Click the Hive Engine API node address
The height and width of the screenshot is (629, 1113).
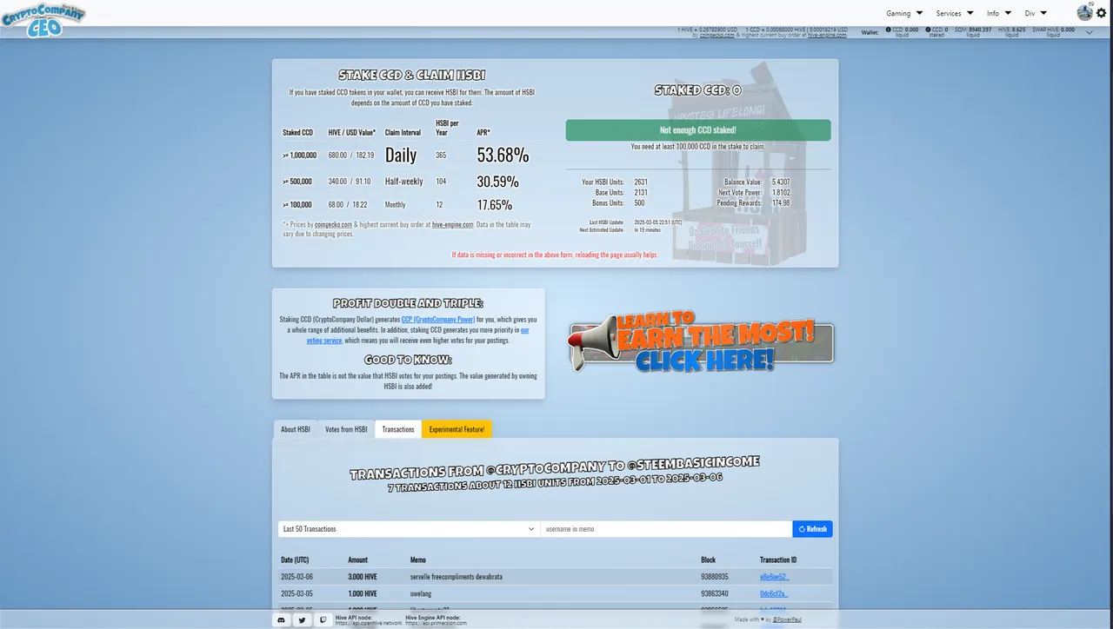pos(436,623)
